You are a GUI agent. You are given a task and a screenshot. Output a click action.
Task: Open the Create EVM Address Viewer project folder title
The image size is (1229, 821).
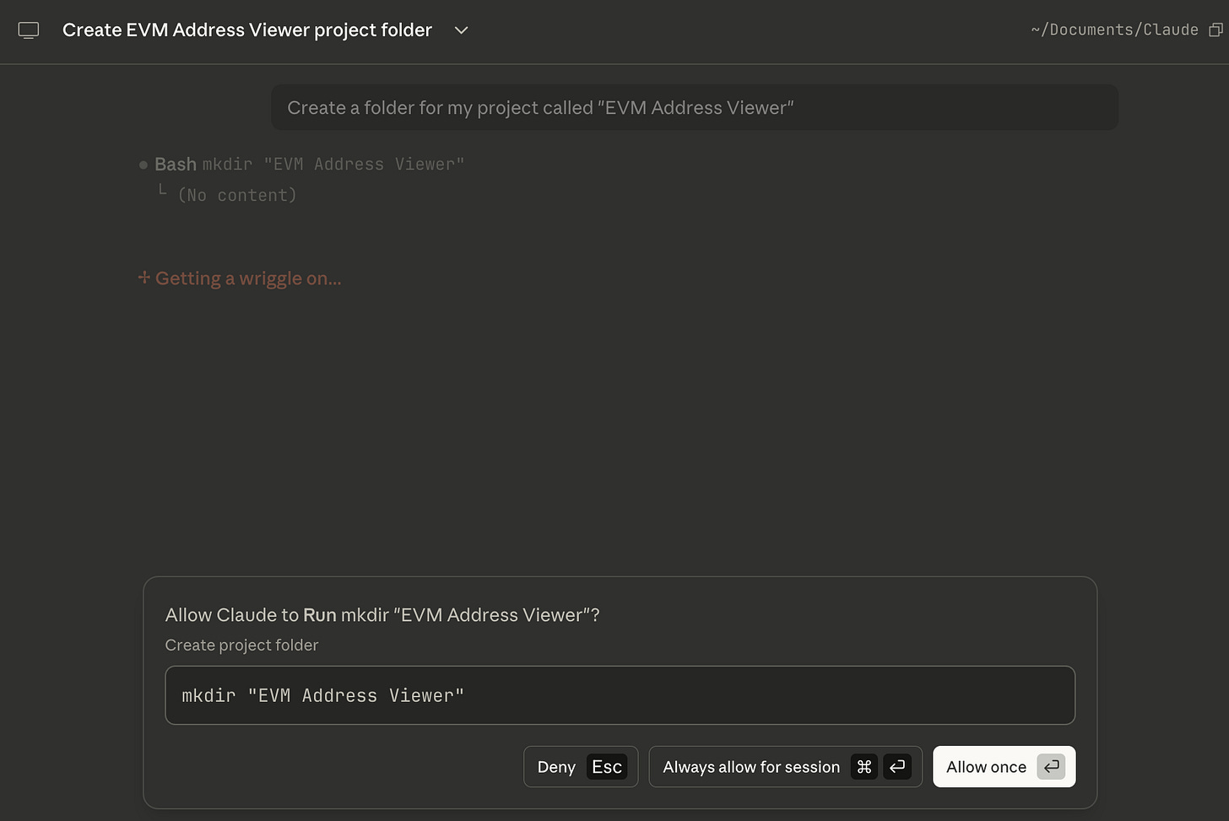(x=247, y=30)
